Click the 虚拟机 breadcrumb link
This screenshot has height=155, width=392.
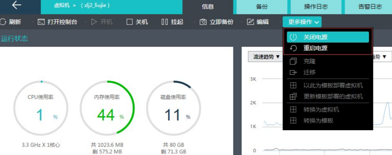click(x=62, y=5)
